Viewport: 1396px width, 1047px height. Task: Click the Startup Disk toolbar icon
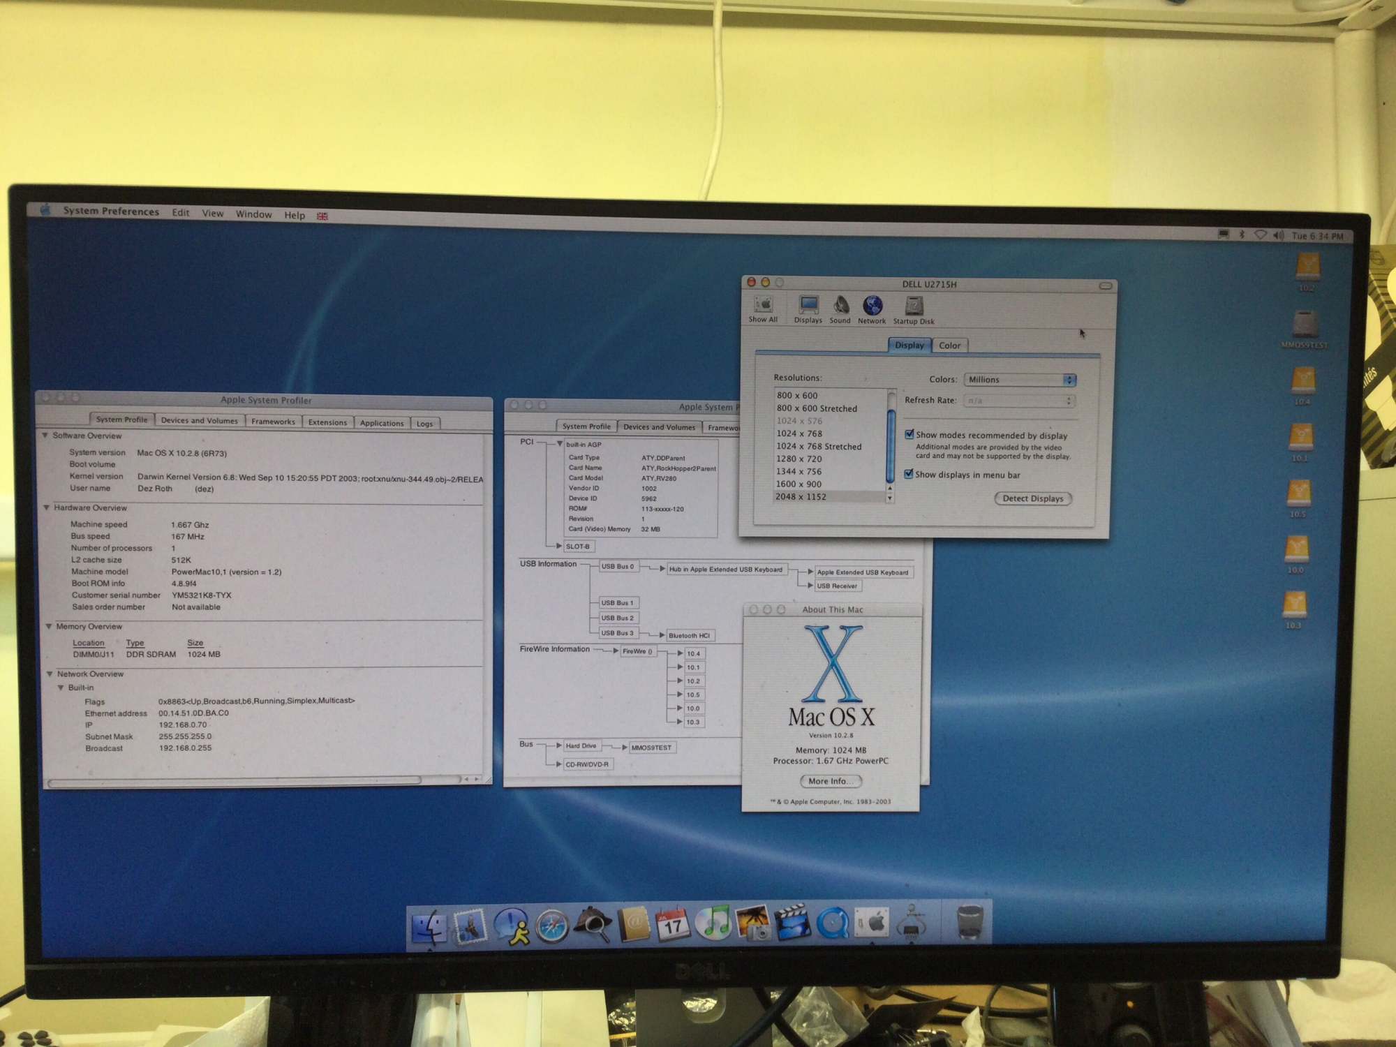914,306
